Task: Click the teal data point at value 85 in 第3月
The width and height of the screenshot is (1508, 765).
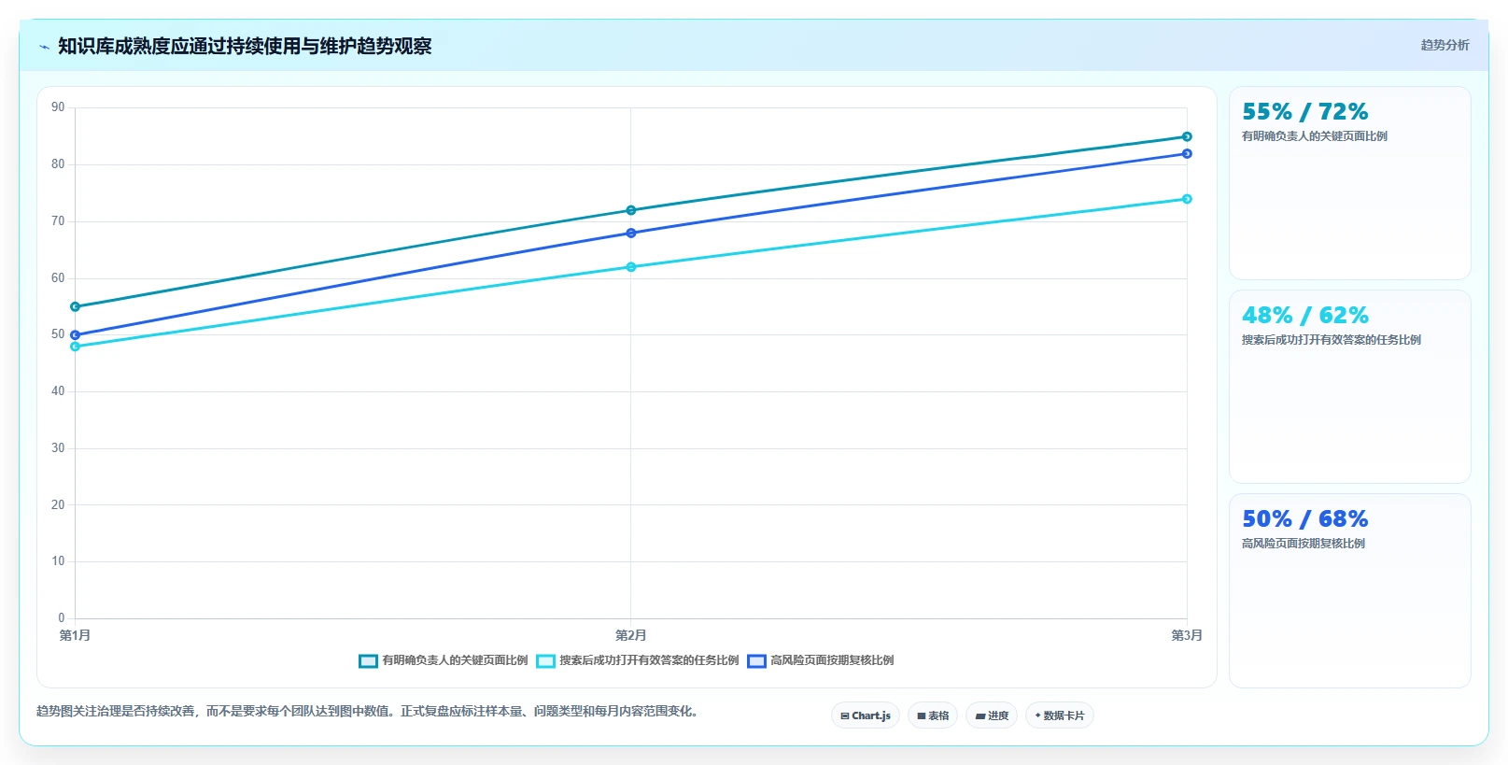Action: click(x=1187, y=136)
